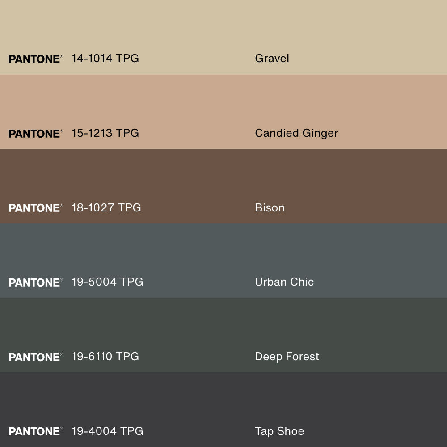Select the 15-1213 TPG code text
Viewport: 447px width, 447px height.
coord(105,133)
